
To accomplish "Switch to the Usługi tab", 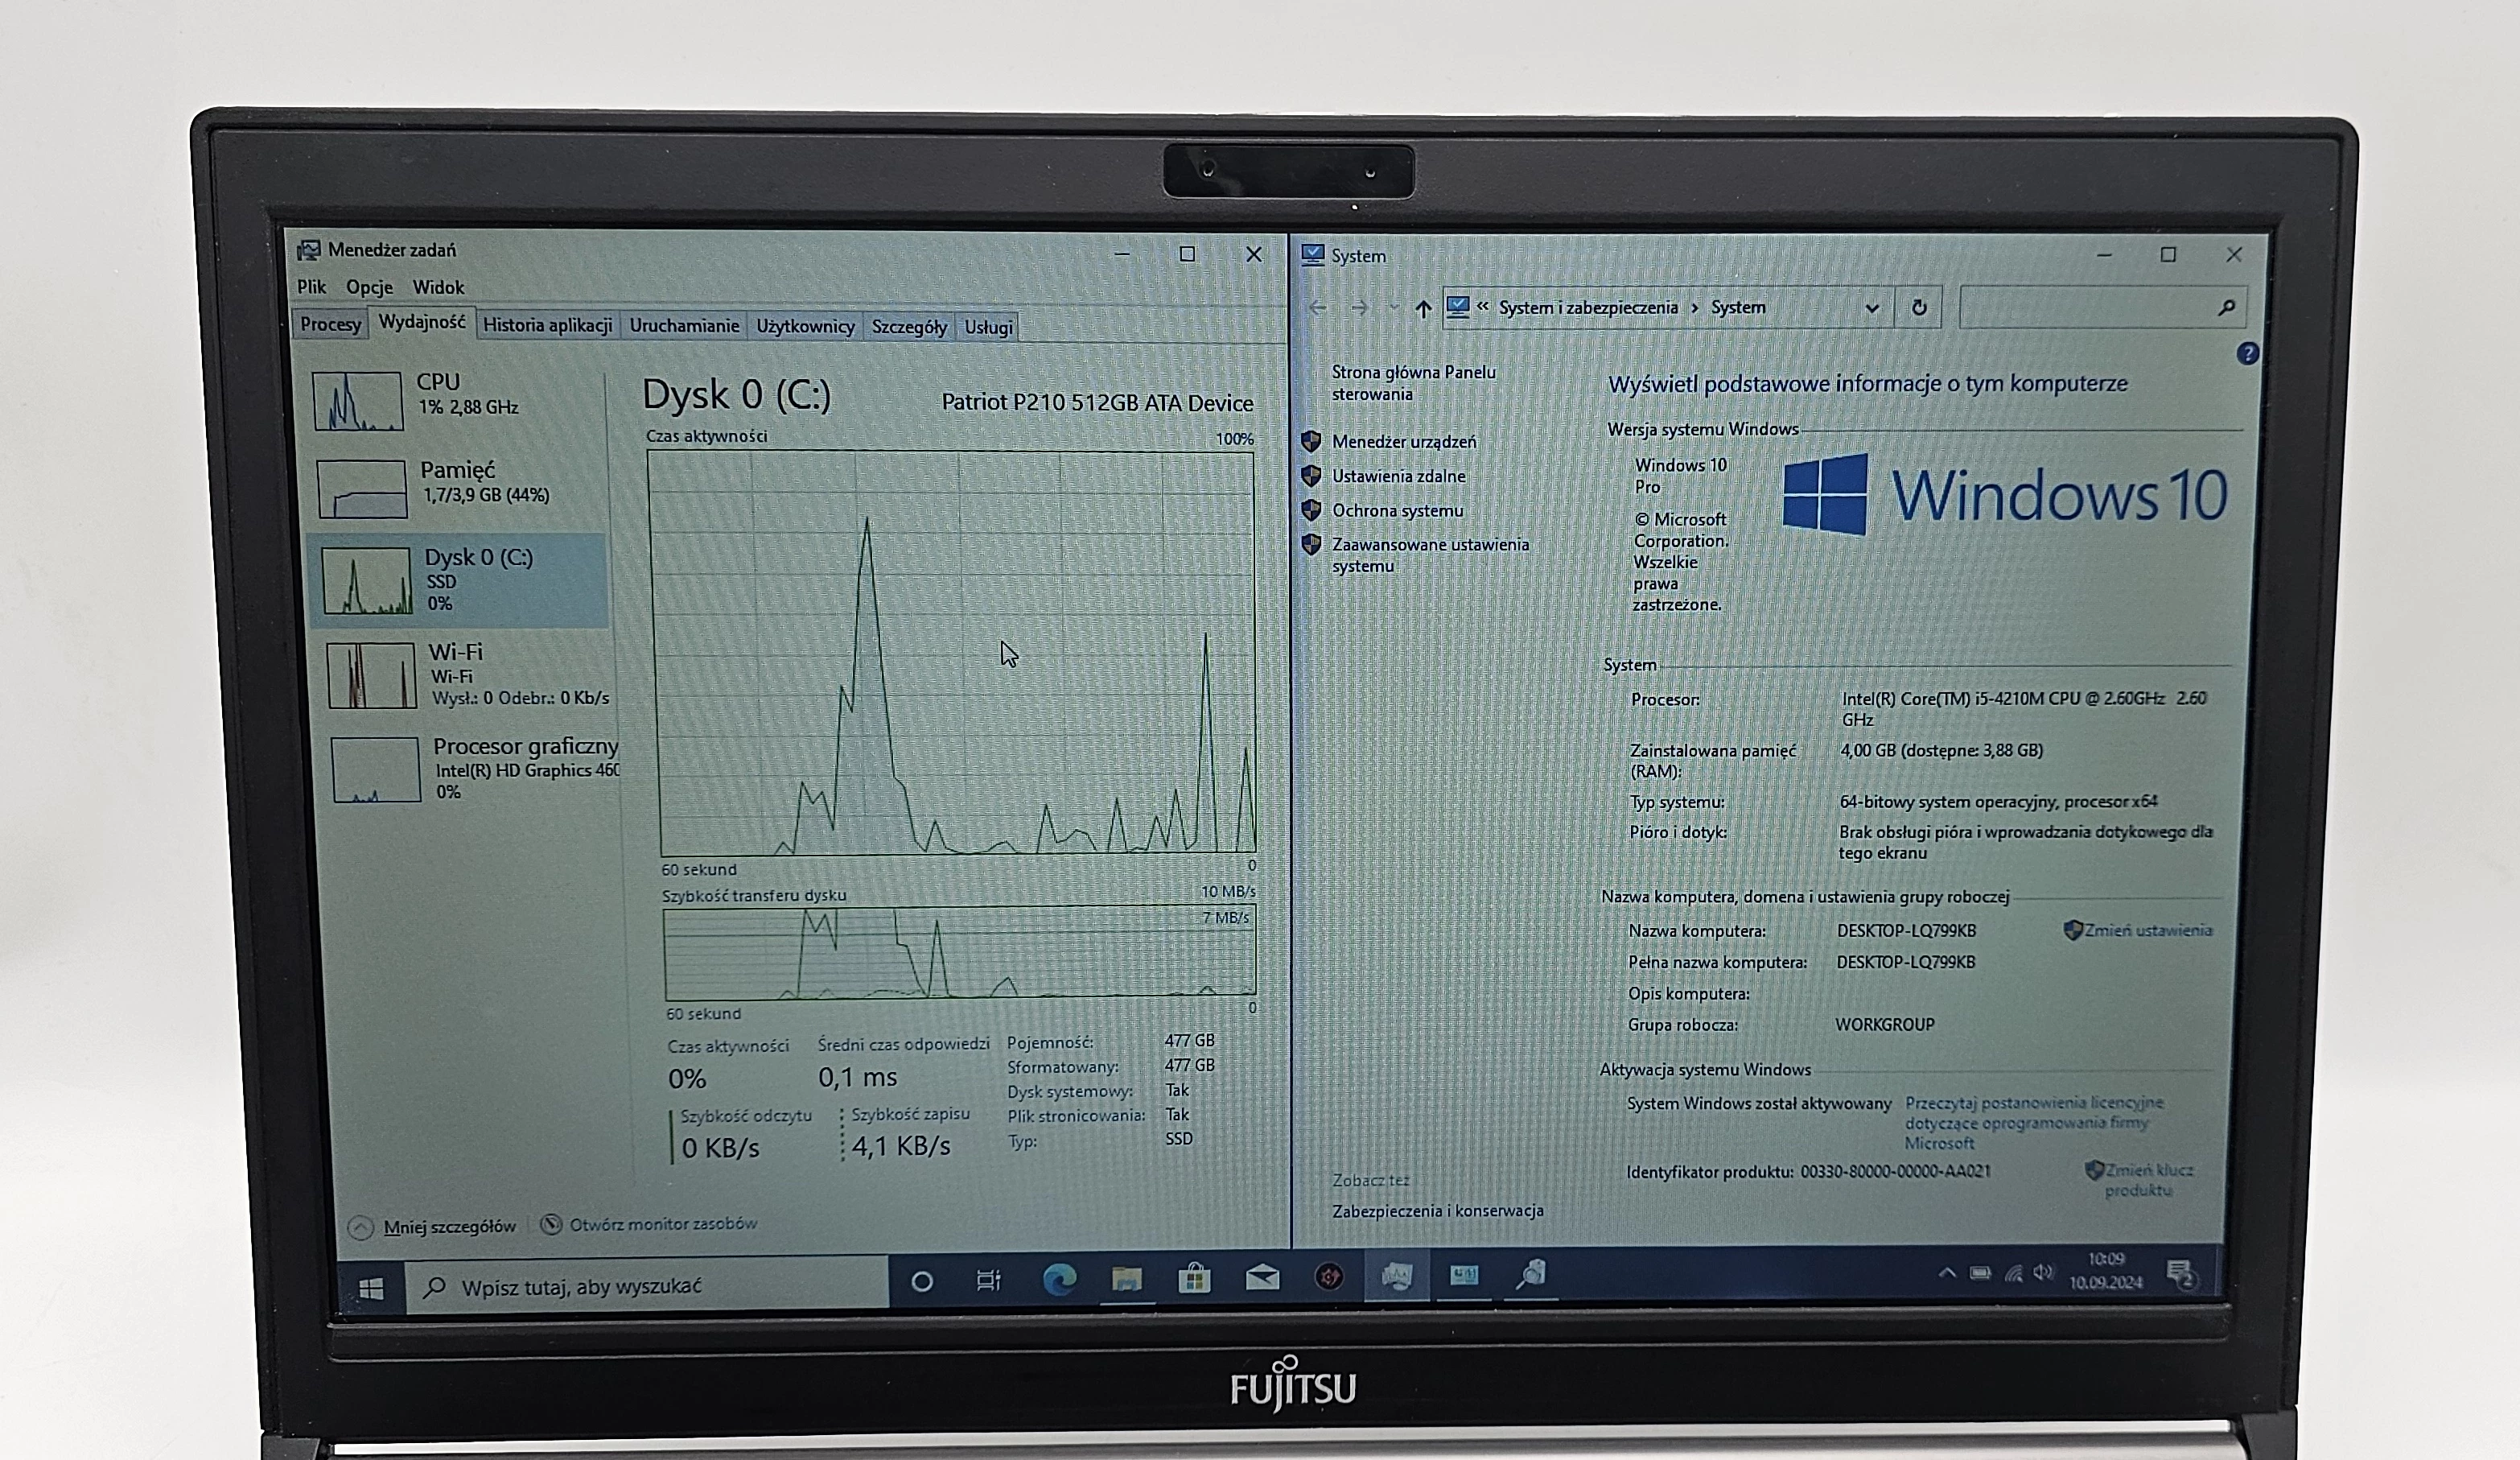I will (x=988, y=328).
